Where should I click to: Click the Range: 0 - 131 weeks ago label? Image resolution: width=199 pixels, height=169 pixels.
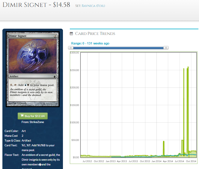pyautogui.click(x=90, y=43)
